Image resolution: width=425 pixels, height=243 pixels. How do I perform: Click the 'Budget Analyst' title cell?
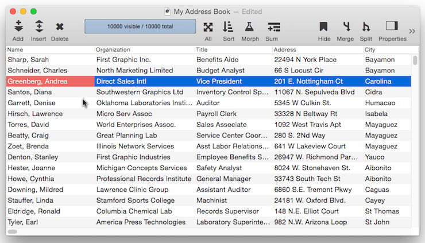point(233,71)
